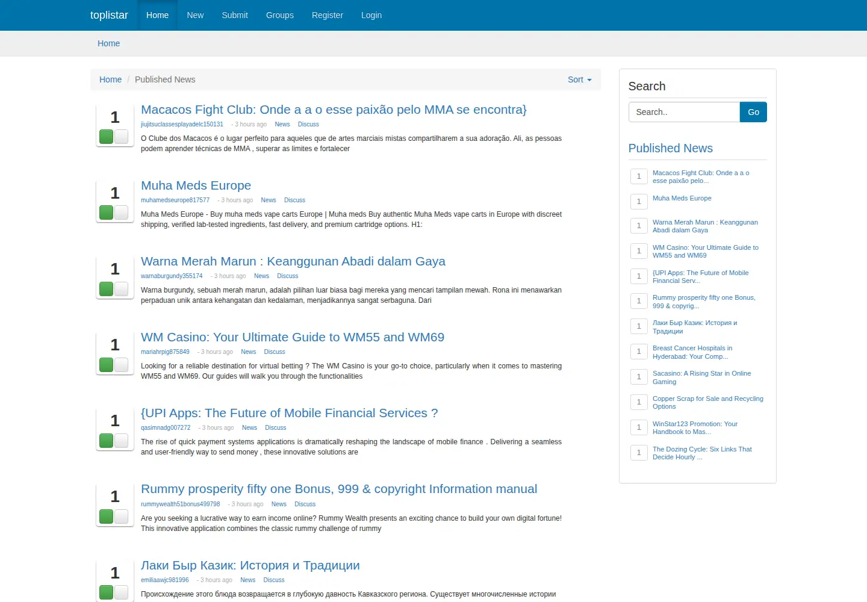
Task: Click the Home link in the sub-header bar
Action: coord(108,43)
